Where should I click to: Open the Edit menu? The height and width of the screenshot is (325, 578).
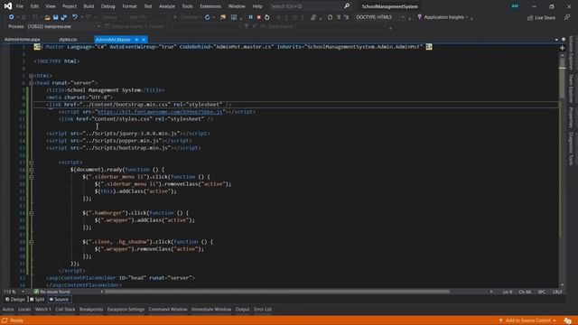click(34, 6)
